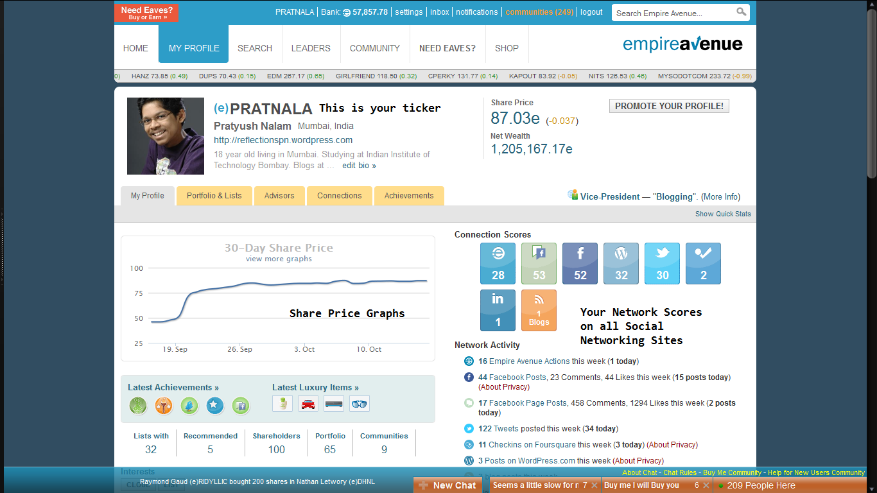The image size is (877, 493).
Task: Click view more graphs link
Action: [279, 259]
